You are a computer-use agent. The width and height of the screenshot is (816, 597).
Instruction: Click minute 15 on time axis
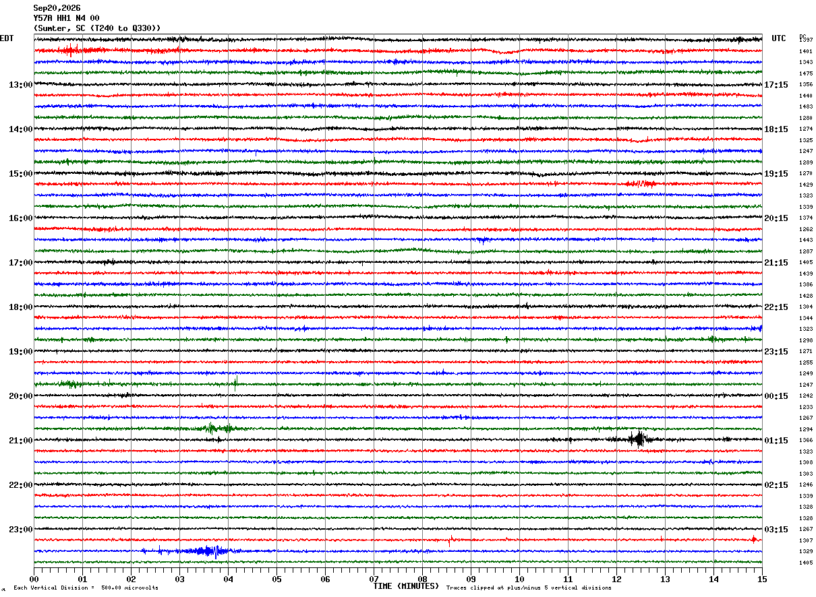(x=762, y=579)
